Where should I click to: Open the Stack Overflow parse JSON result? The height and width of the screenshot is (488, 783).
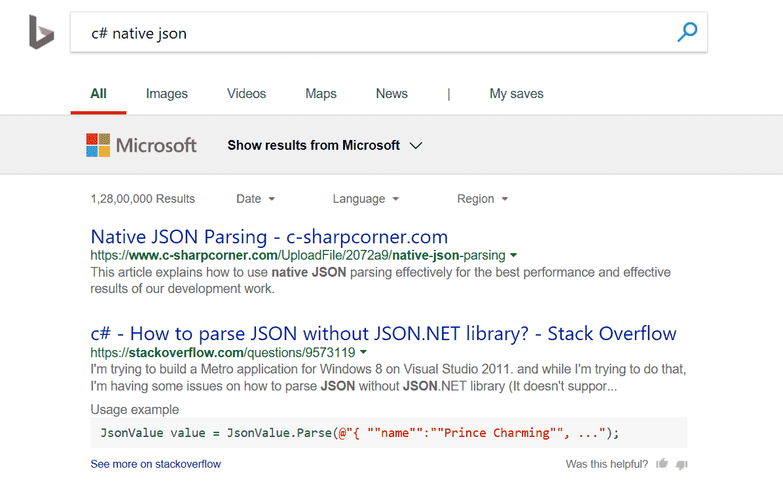point(384,334)
